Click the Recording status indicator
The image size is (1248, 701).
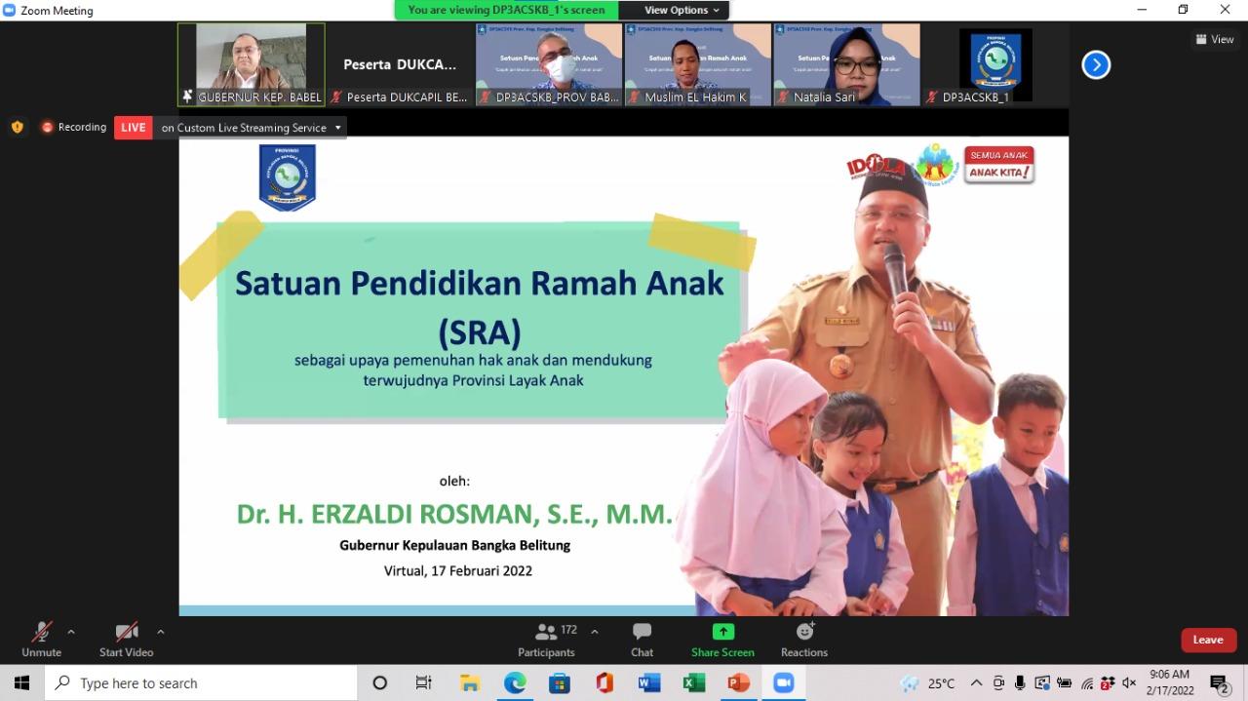coord(73,127)
